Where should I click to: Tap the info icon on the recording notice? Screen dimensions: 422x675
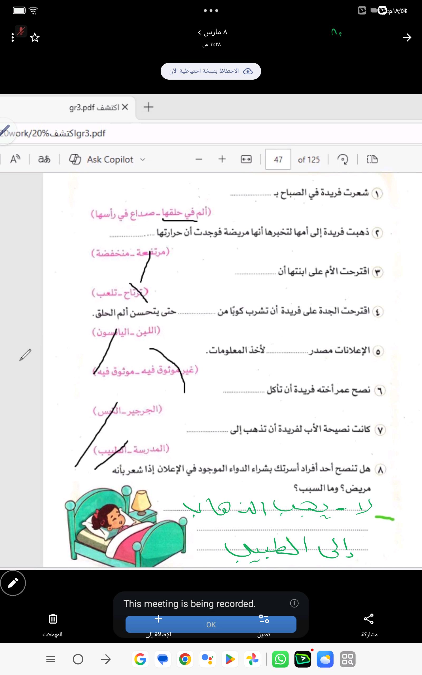[294, 603]
